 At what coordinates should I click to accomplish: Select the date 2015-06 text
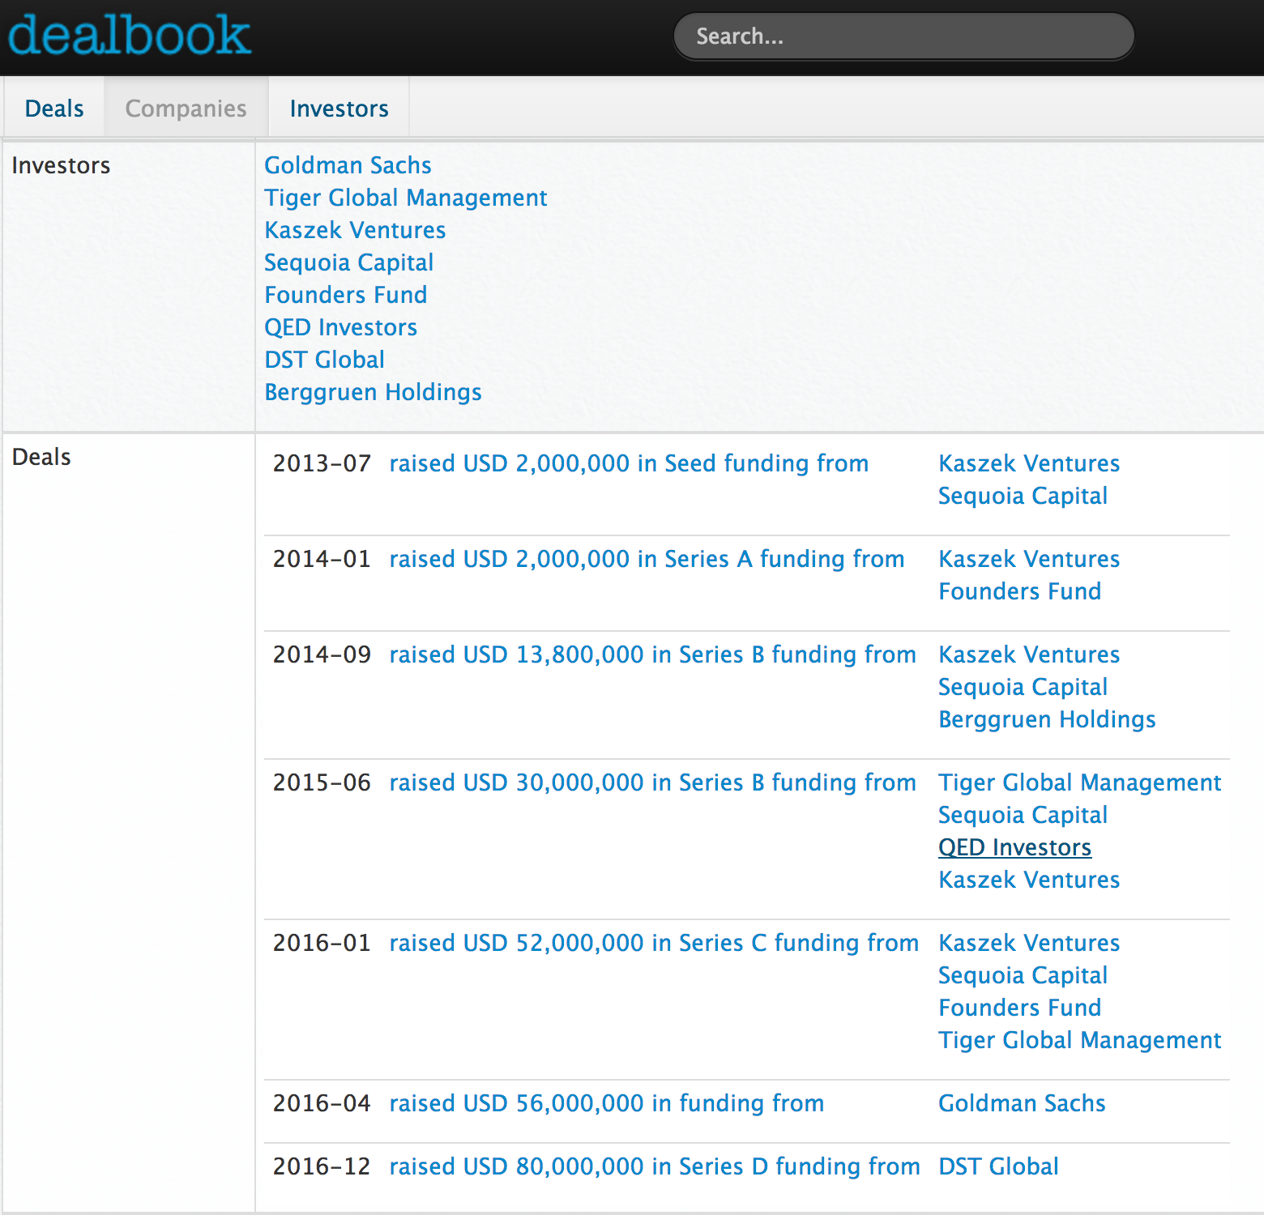pos(322,782)
